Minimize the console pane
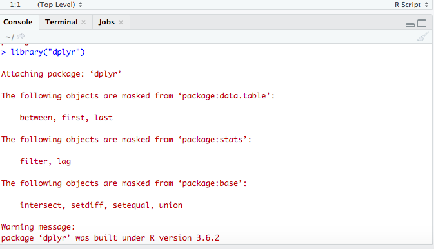Screen dimensions: 434x249 (410, 25)
